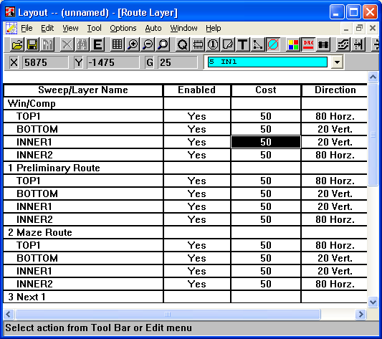The width and height of the screenshot is (382, 339).
Task: Open the Help menu
Action: [214, 28]
